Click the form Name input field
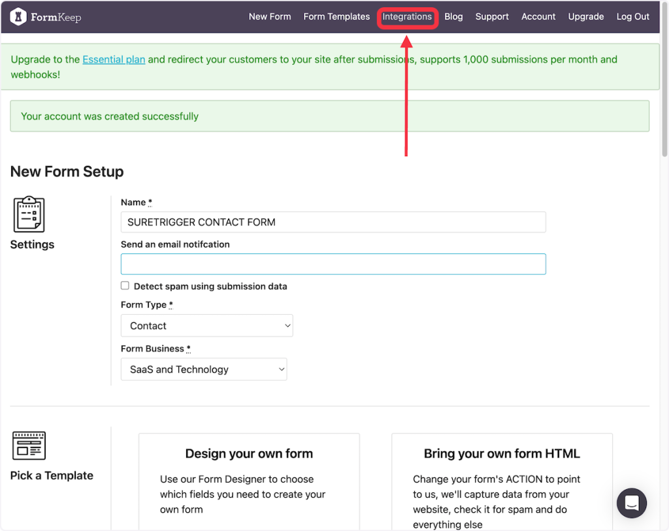 (x=333, y=222)
